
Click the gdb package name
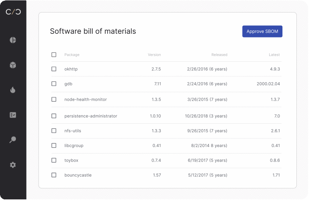click(x=68, y=84)
